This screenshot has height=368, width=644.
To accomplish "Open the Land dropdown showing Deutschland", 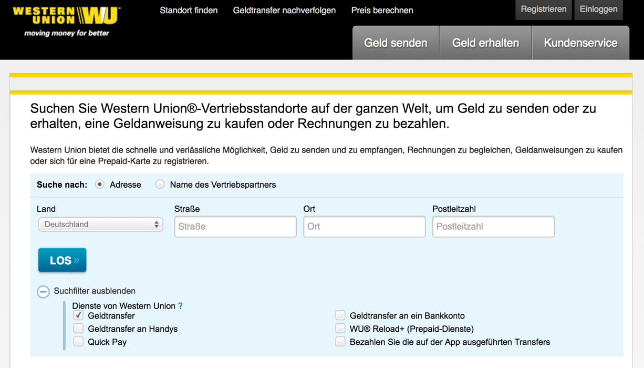I will pos(100,224).
